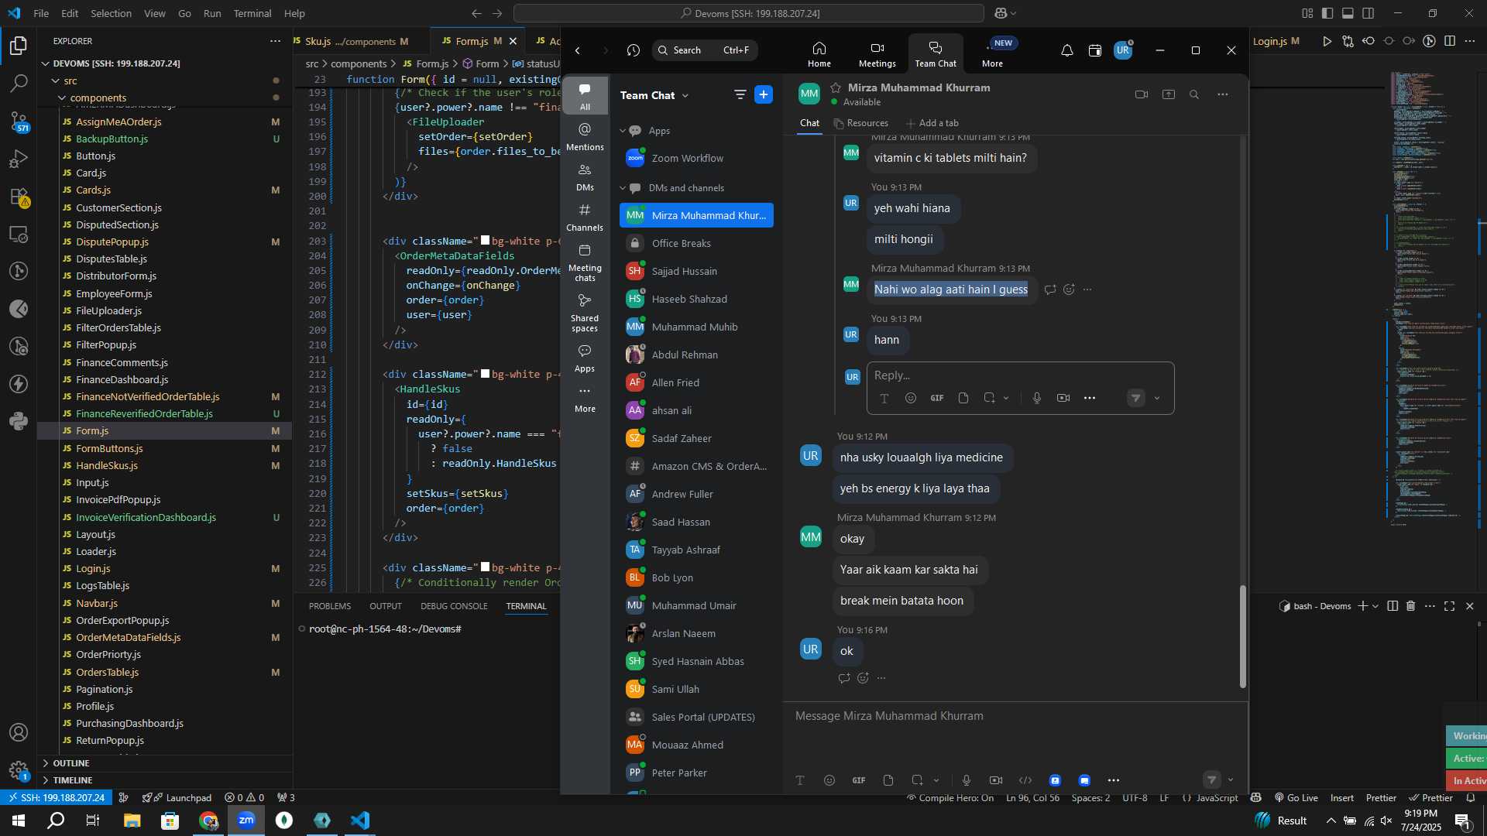
Task: Open Zoom Meetings icon
Action: pos(877,54)
